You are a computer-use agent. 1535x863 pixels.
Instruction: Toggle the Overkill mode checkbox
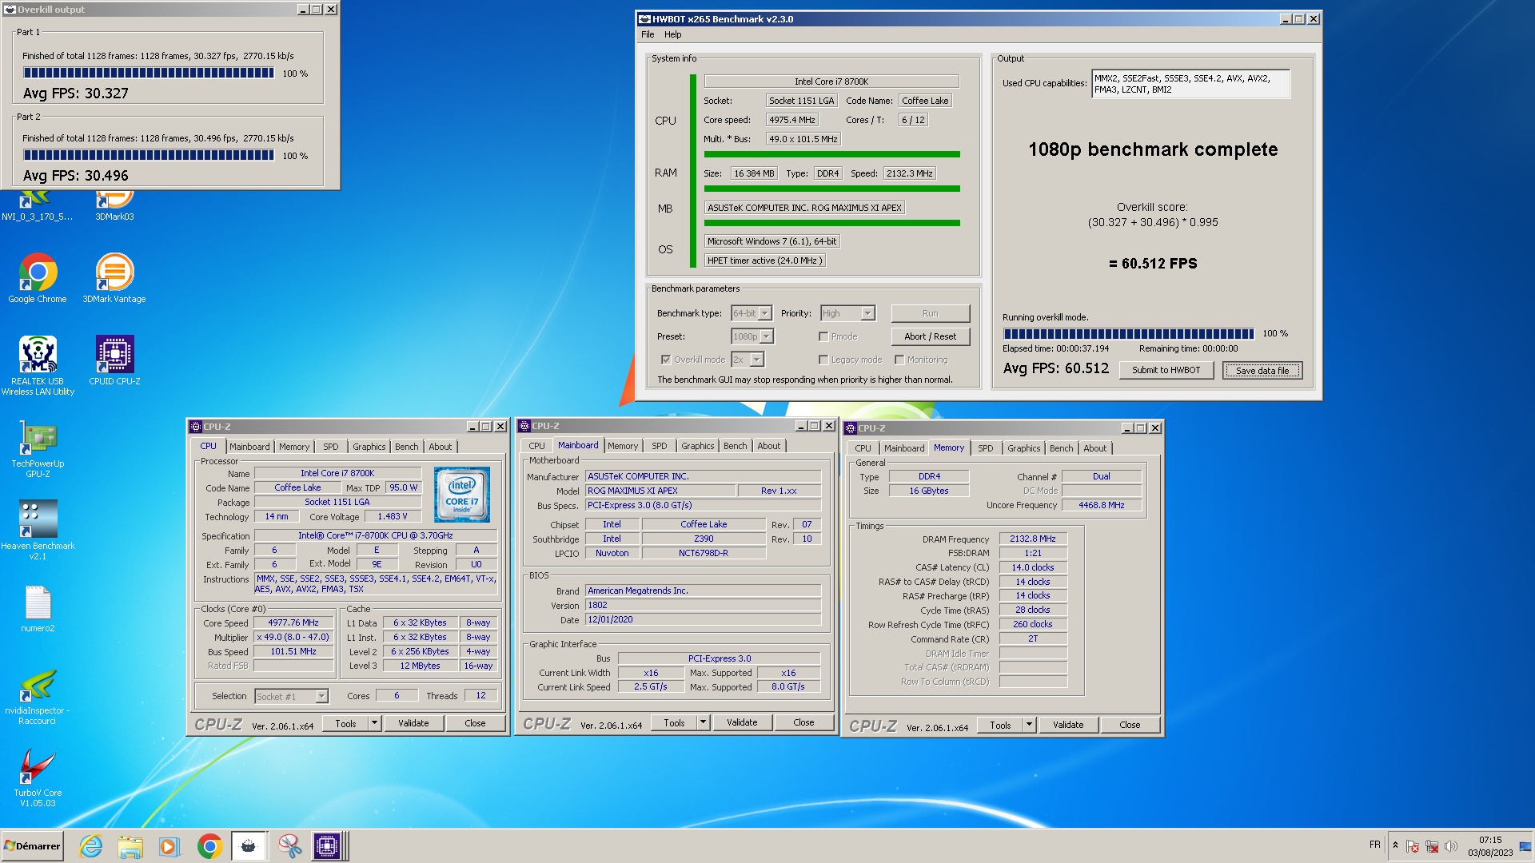(x=665, y=360)
